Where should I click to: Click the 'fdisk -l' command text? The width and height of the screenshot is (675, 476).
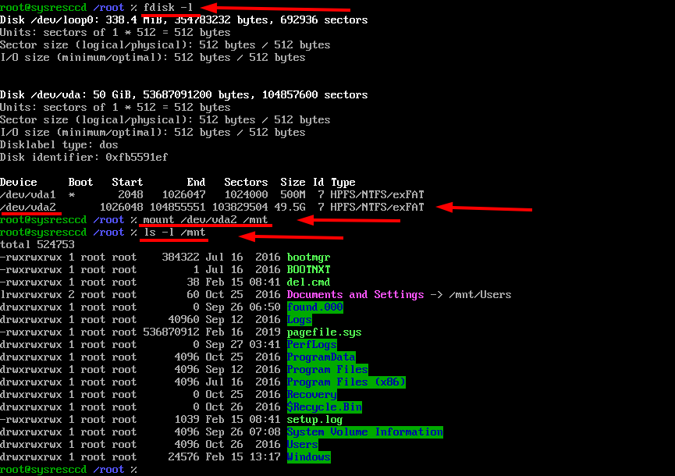(168, 7)
